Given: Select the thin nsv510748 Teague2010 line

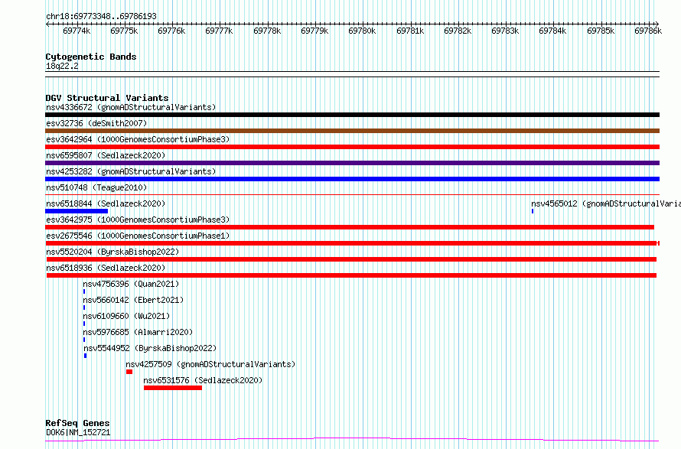Looking at the screenshot, I should coord(352,194).
